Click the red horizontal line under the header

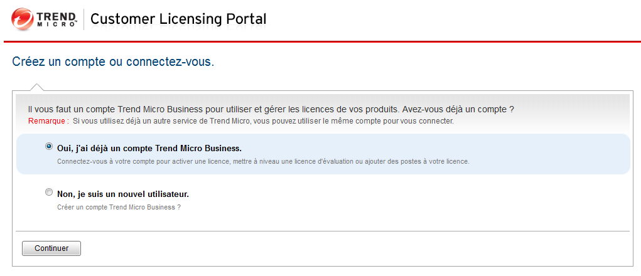(320, 42)
